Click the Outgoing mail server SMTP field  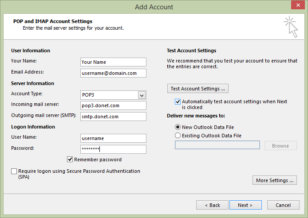pyautogui.click(x=113, y=117)
